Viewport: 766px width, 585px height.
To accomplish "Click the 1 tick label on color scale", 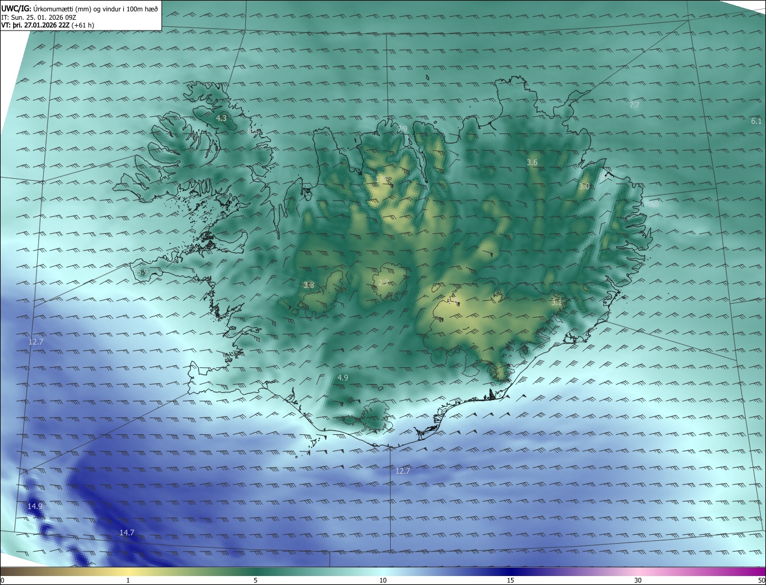I will tap(128, 581).
